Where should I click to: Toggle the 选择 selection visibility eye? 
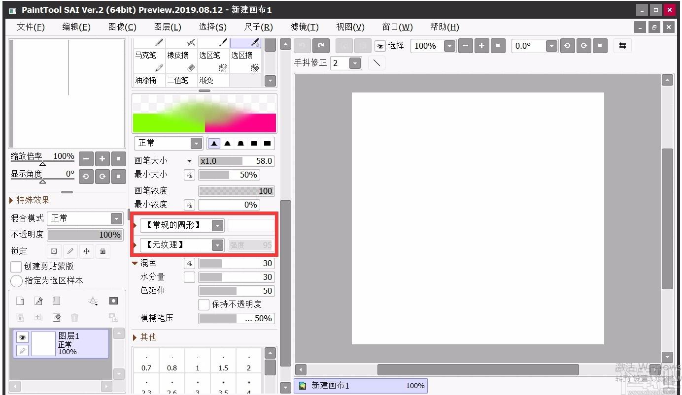(x=380, y=46)
